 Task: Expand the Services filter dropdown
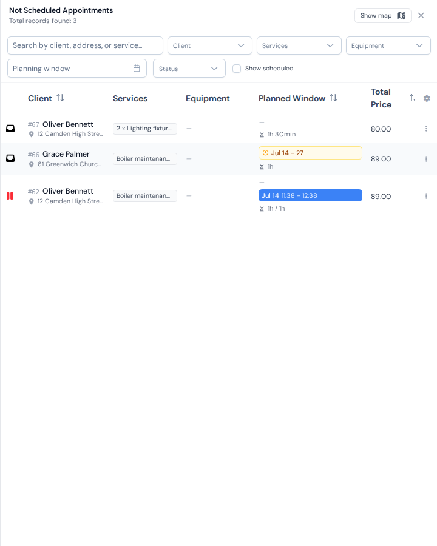click(x=299, y=45)
